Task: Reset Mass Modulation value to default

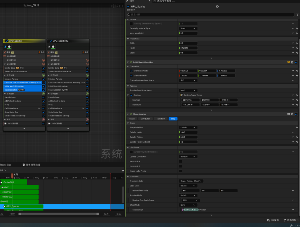Action: pos(297,33)
